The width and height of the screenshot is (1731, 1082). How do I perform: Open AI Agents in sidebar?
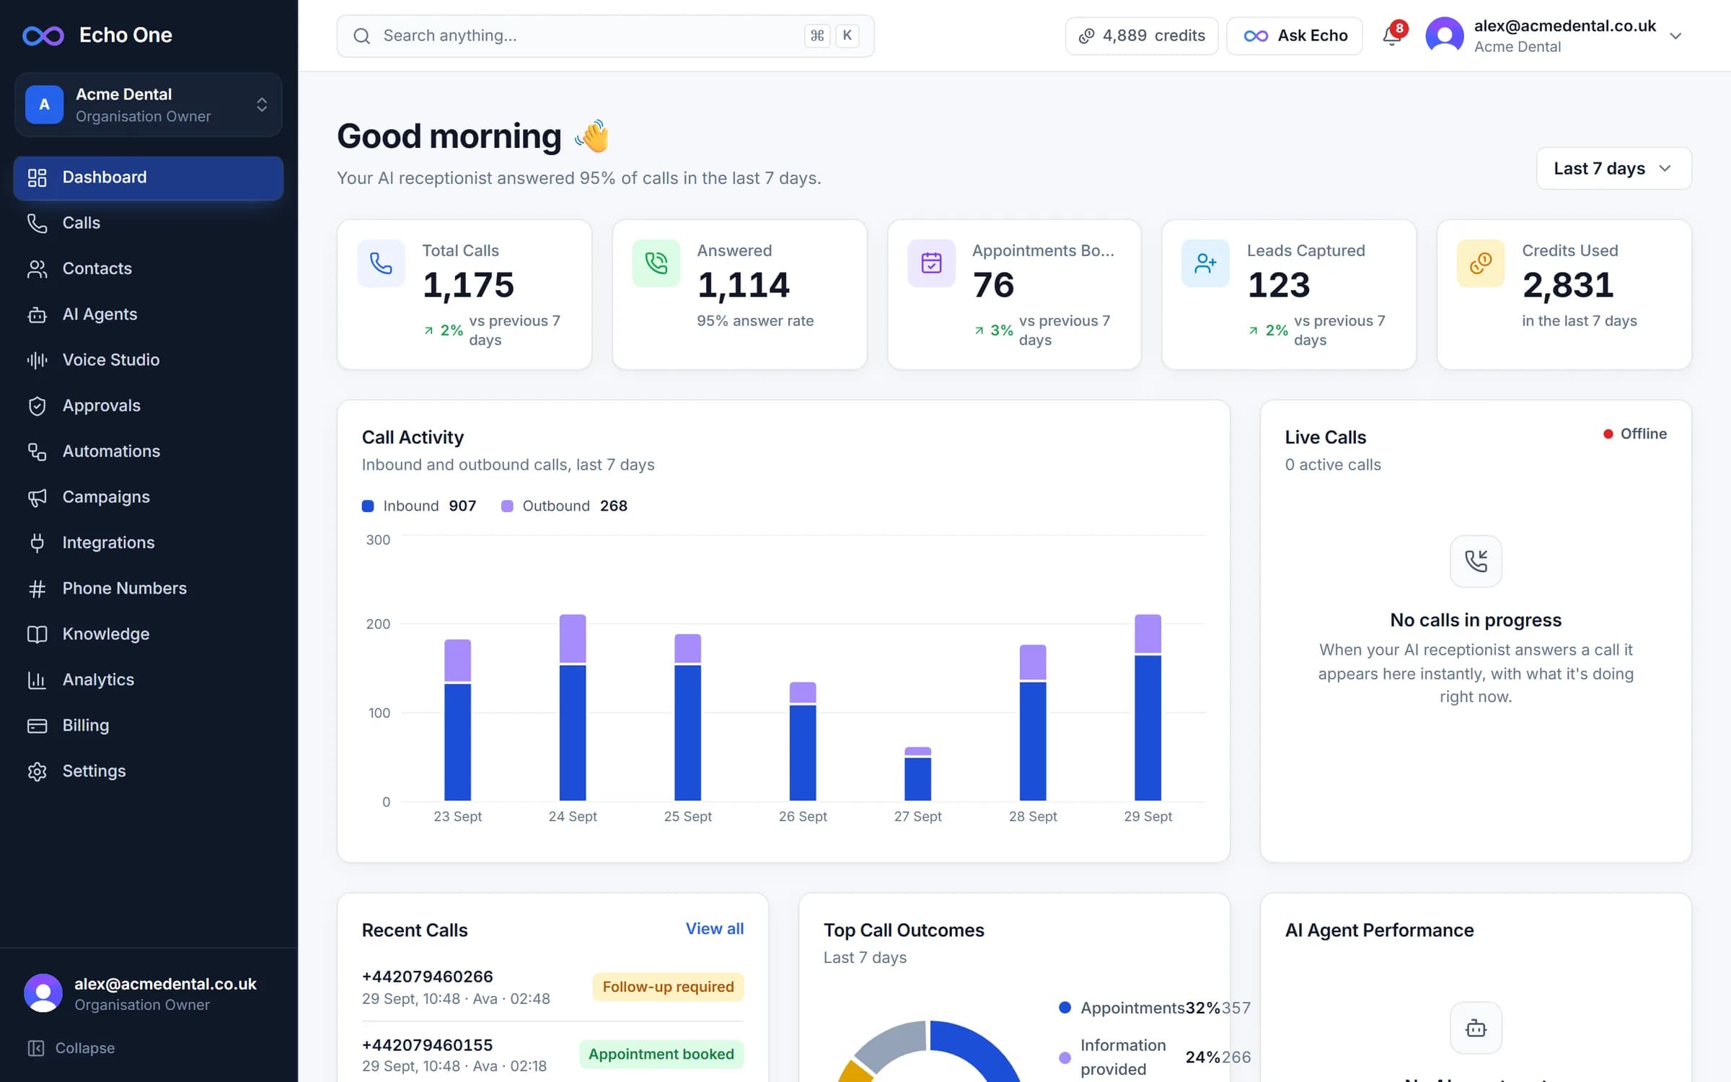[148, 315]
